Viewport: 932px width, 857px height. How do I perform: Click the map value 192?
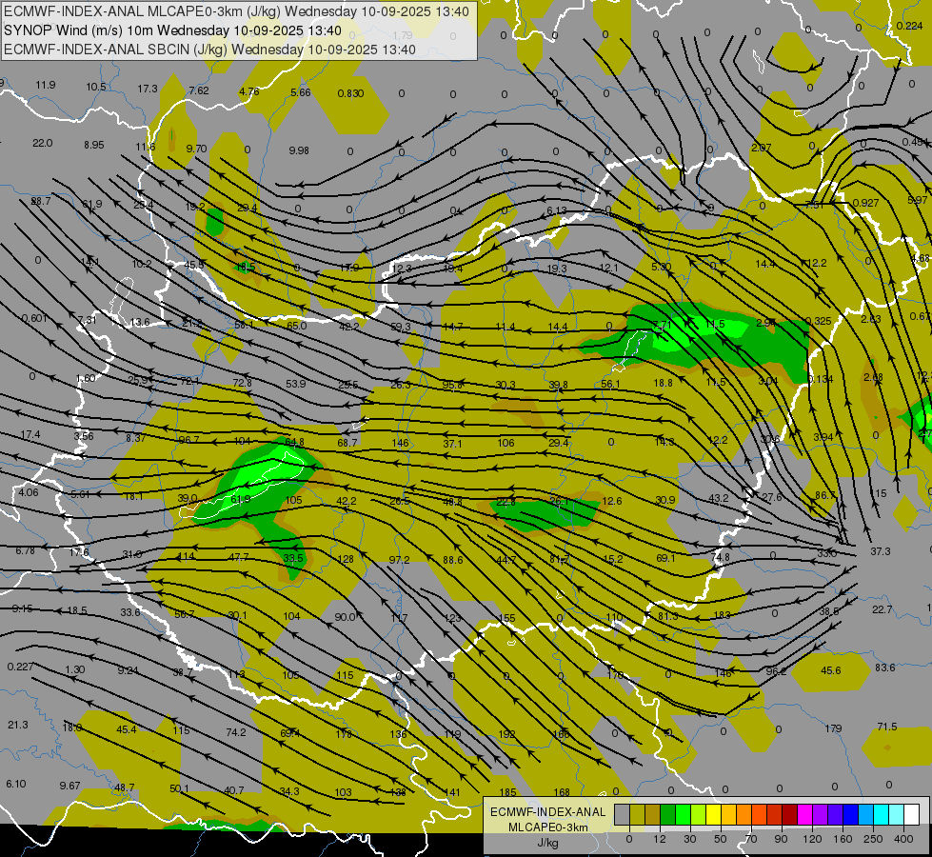pos(506,734)
